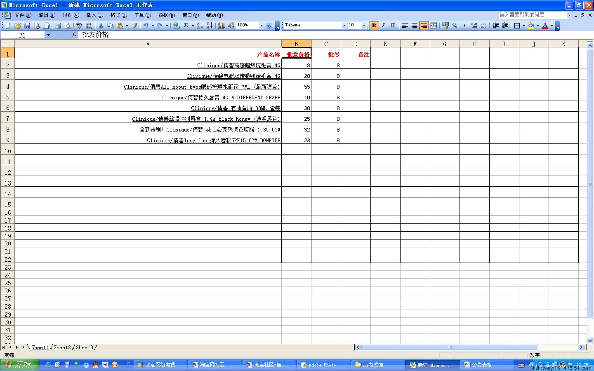594x371 pixels.
Task: Open the fill color dropdown arrow
Action: point(537,26)
